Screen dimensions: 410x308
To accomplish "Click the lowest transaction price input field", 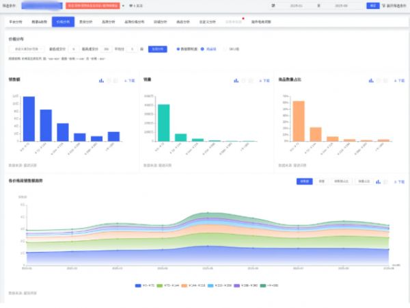I will [73, 49].
